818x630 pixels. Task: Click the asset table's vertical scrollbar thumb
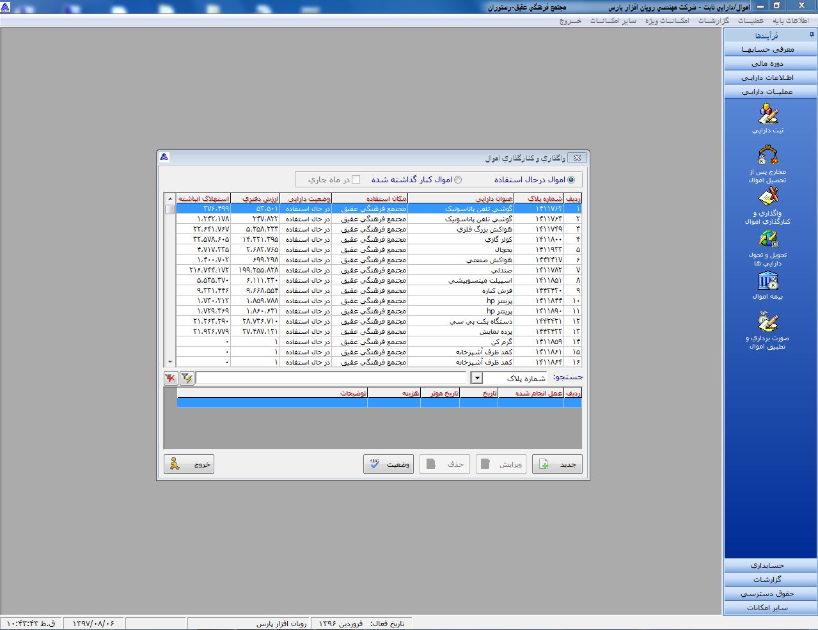(169, 209)
